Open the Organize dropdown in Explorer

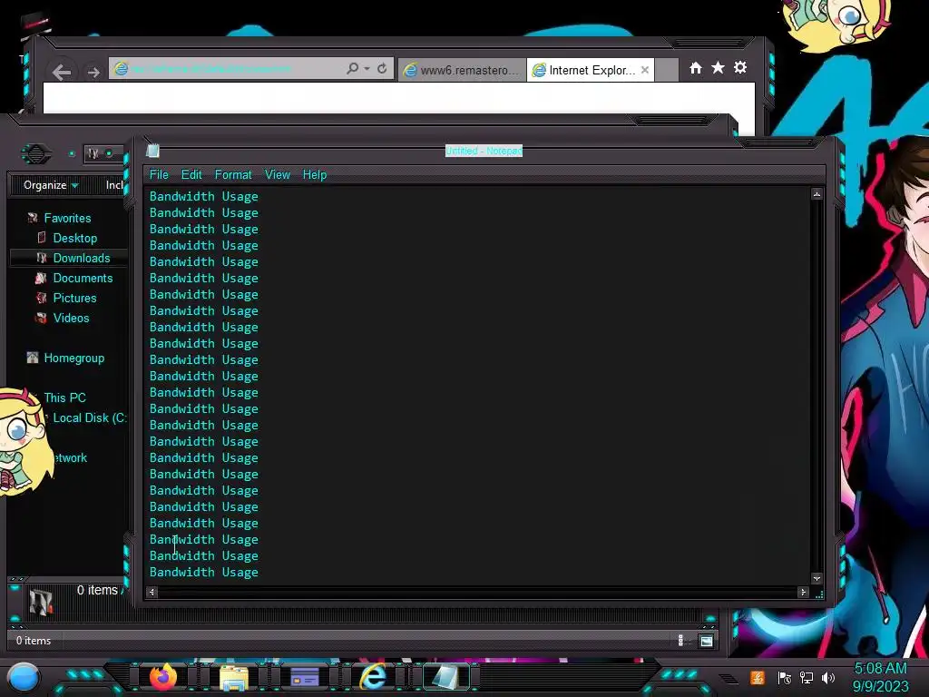click(51, 185)
